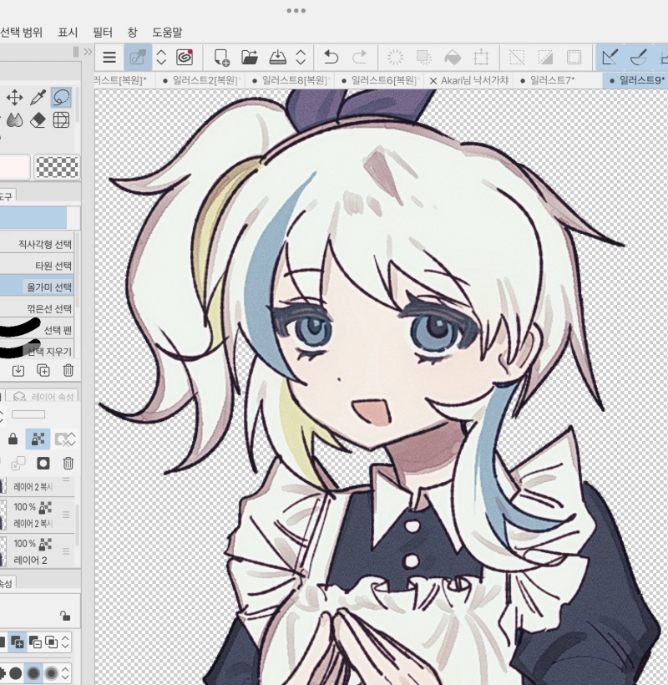Select the Move layer tool
Image resolution: width=668 pixels, height=685 pixels.
pos(14,98)
